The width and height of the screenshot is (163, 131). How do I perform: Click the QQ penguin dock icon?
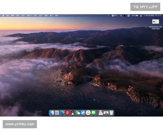tap(72, 113)
